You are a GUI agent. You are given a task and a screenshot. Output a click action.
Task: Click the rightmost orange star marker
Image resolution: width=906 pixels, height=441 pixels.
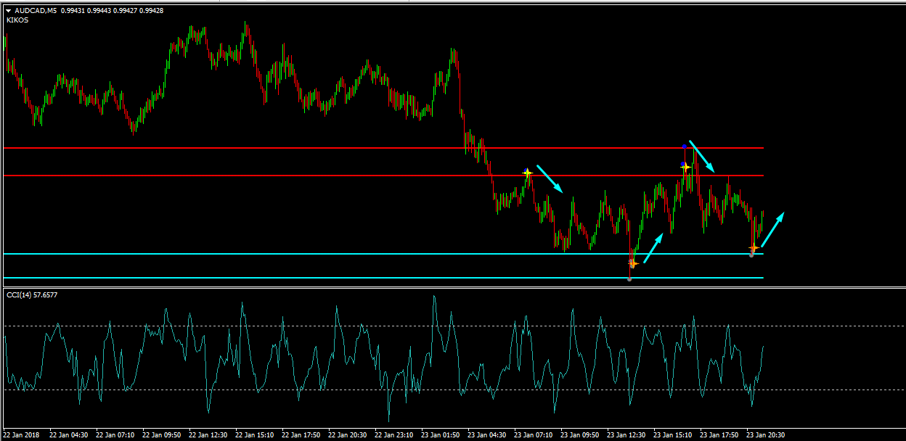[754, 248]
